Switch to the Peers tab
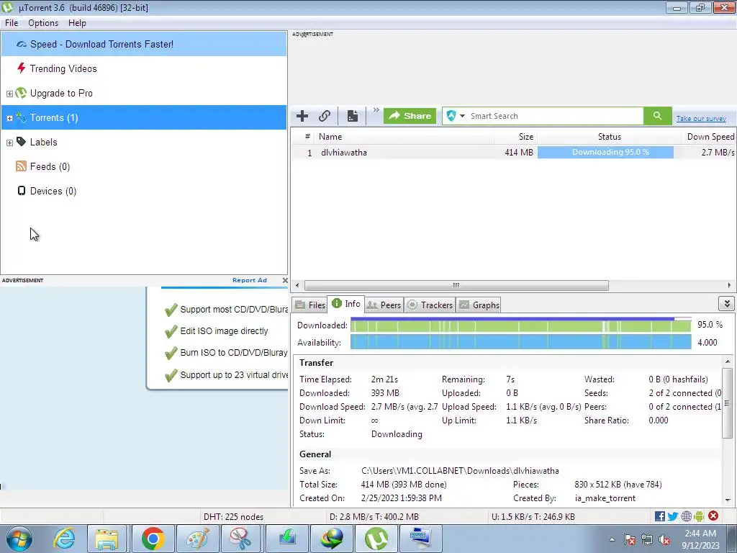 pyautogui.click(x=384, y=305)
